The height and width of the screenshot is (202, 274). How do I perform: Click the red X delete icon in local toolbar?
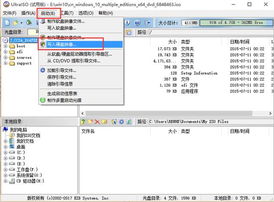tap(97, 122)
